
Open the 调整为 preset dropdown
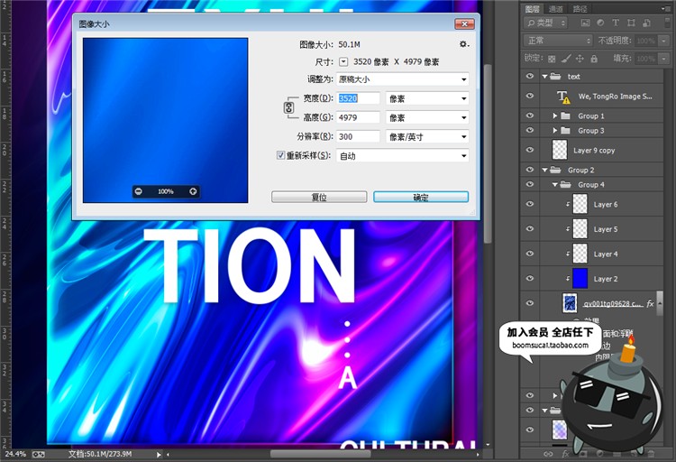[x=403, y=79]
